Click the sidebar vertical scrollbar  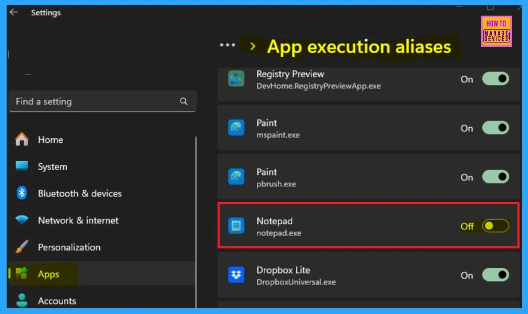195,222
